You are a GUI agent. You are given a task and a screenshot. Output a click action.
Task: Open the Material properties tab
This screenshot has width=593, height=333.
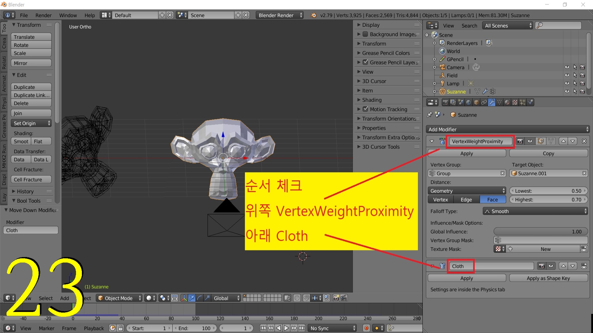[x=507, y=102]
